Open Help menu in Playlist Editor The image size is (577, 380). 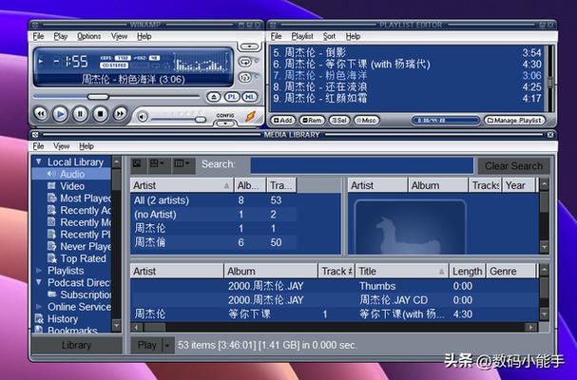[353, 36]
